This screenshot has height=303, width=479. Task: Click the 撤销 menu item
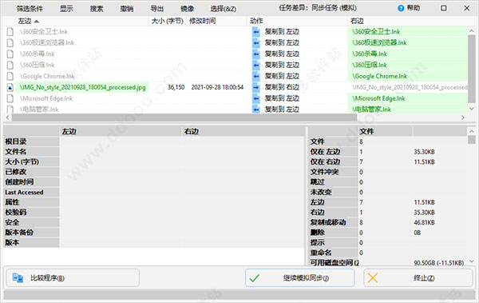tap(127, 9)
